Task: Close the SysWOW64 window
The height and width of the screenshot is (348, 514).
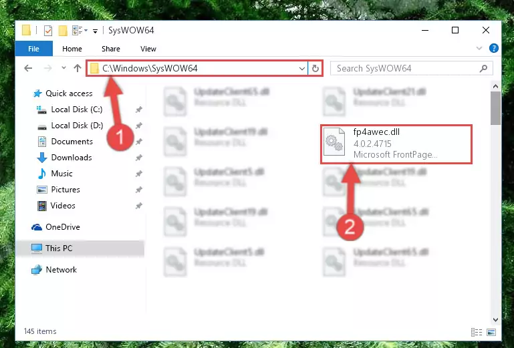Action: pos(486,30)
